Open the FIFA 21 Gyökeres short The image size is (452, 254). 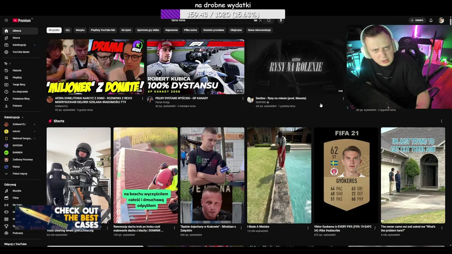point(346,175)
